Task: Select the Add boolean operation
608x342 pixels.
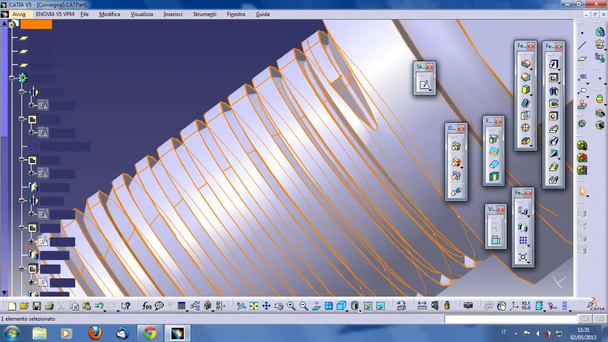Action: point(456,162)
